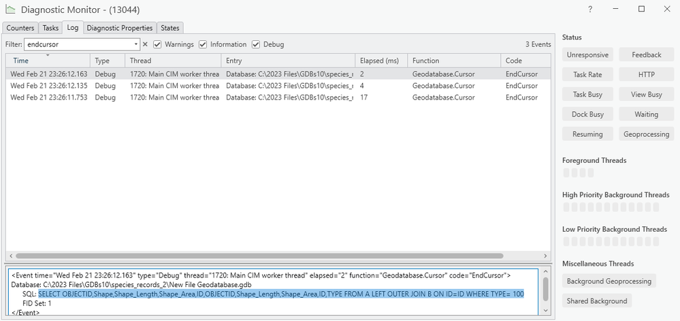Sort by the Elapsed (ms) column header

click(381, 61)
